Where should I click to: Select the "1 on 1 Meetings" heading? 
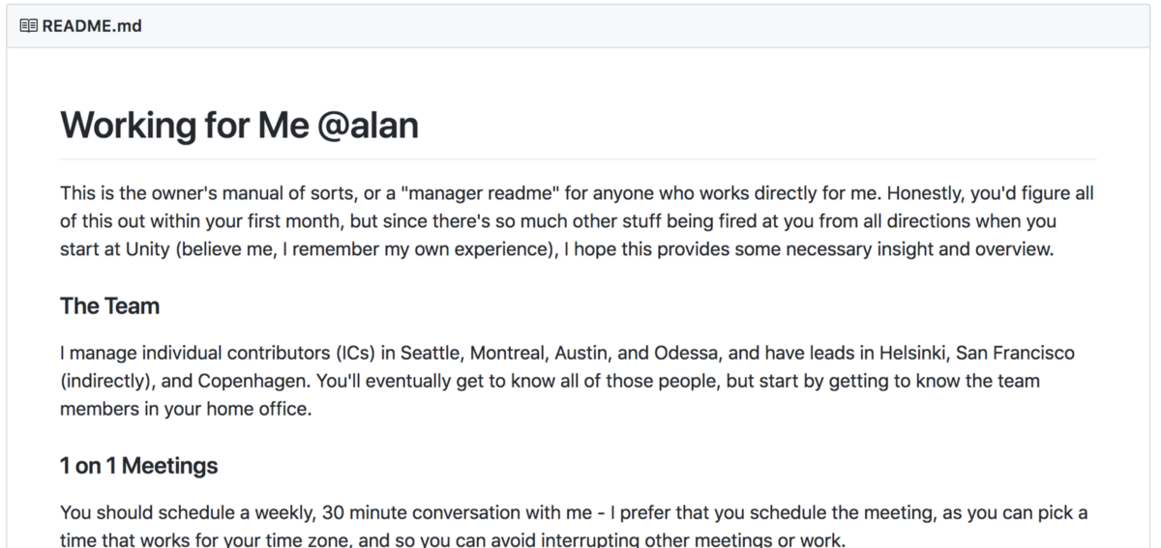coord(138,466)
